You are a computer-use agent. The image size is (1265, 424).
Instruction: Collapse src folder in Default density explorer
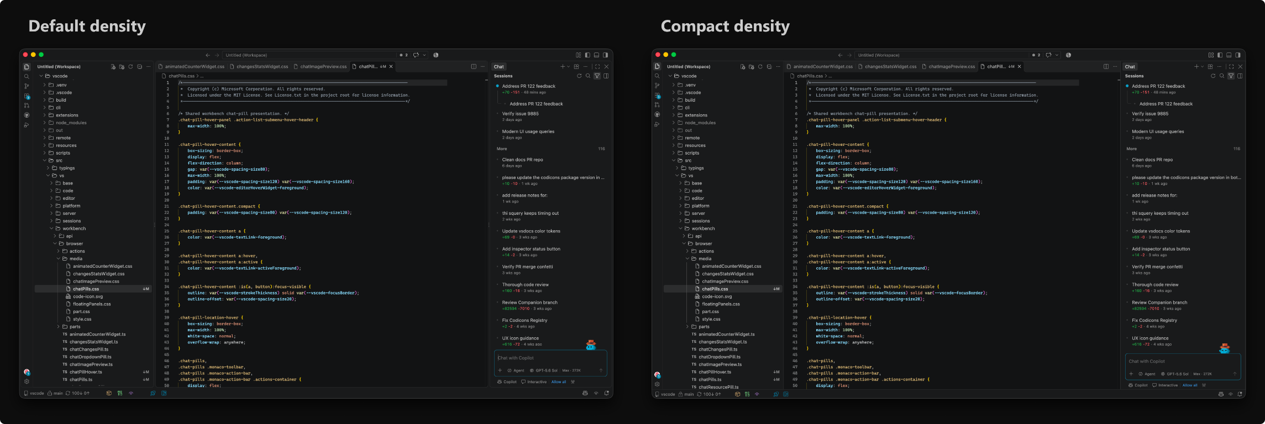pyautogui.click(x=45, y=161)
